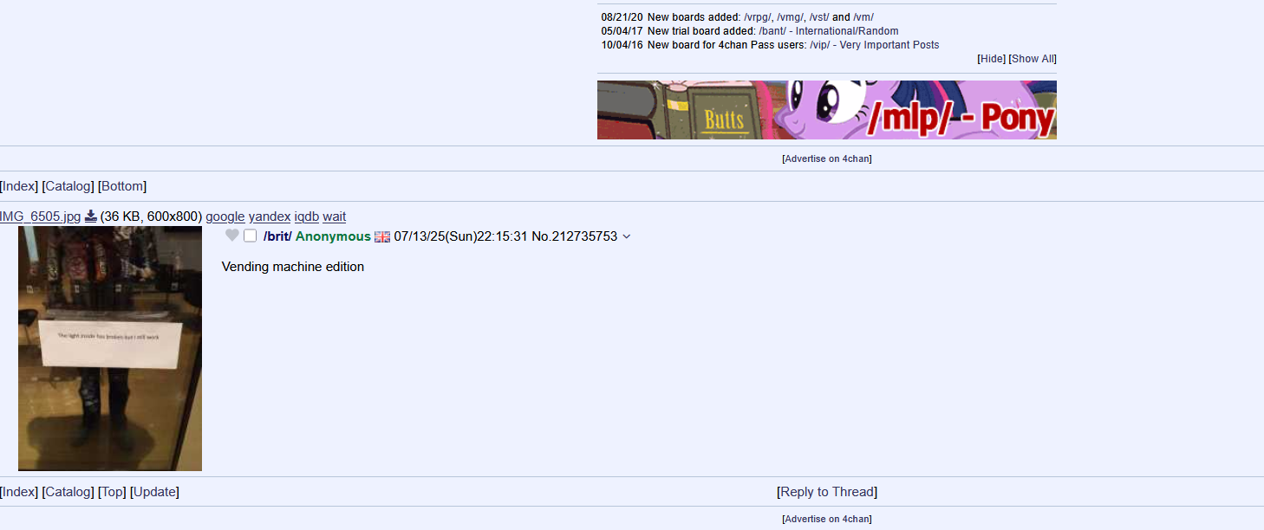Tick the post selection checkbox
Screen dimensions: 1264x530
[x=251, y=236]
